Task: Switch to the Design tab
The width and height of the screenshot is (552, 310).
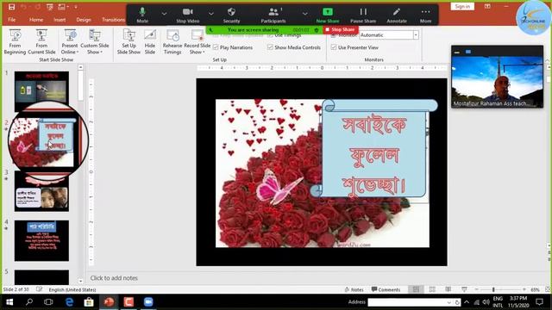Action: coord(84,20)
